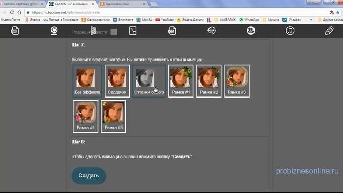343x193 pixels.
Task: Click the extension icon beside the star
Action: tap(332, 12)
